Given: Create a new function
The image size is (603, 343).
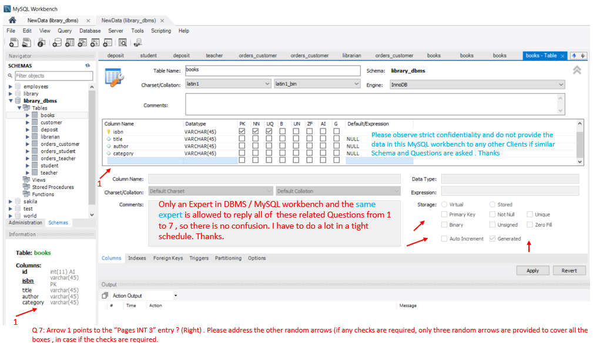Looking at the screenshot, I should click(x=108, y=43).
